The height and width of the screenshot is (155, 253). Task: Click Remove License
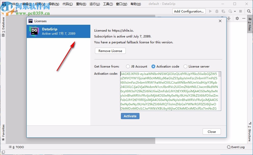(x=110, y=51)
